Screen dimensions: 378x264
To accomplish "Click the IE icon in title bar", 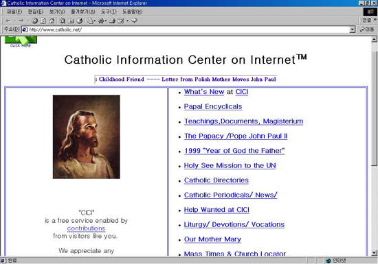I will [3, 3].
